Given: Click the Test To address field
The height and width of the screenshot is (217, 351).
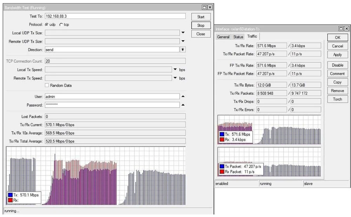Looking at the screenshot, I should pos(116,16).
